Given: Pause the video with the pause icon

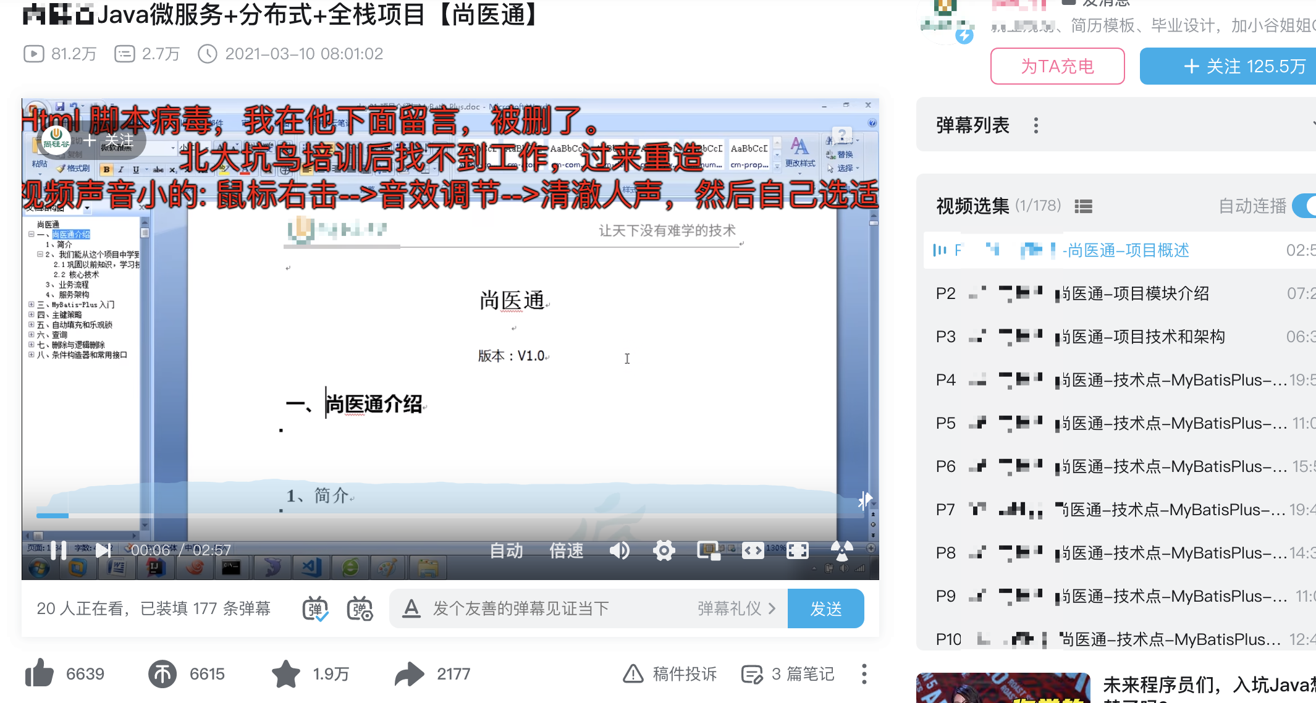Looking at the screenshot, I should pos(58,550).
